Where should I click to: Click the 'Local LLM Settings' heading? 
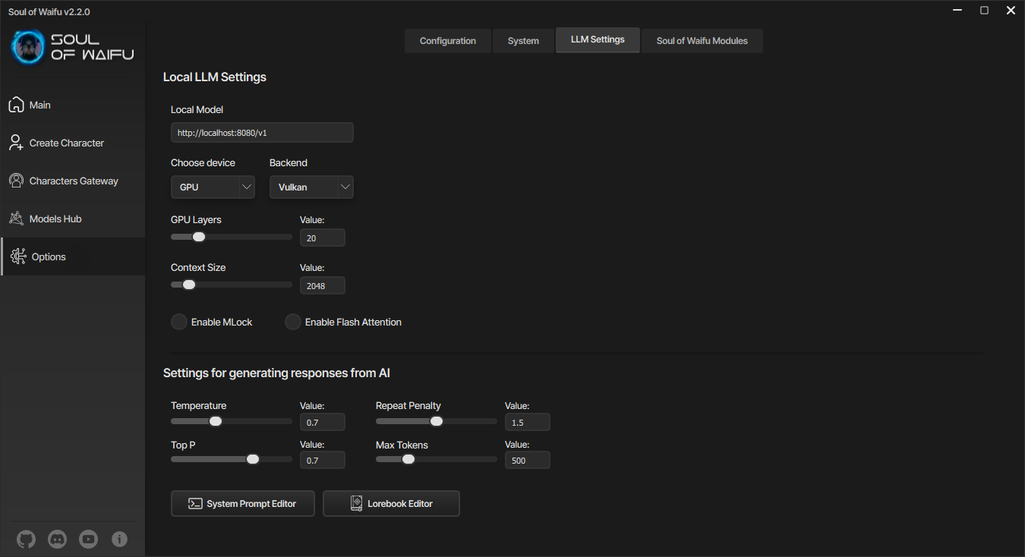pyautogui.click(x=215, y=77)
